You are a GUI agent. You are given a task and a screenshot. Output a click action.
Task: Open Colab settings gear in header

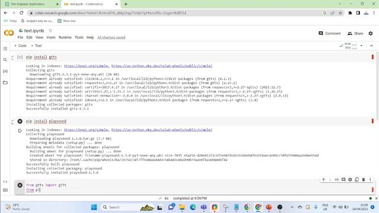click(371, 33)
